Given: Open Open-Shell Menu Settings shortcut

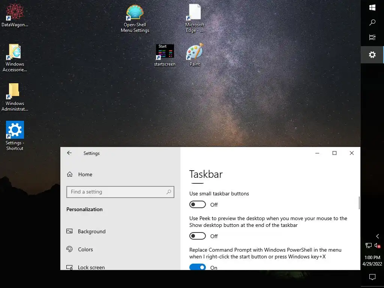Looking at the screenshot, I should [135, 19].
